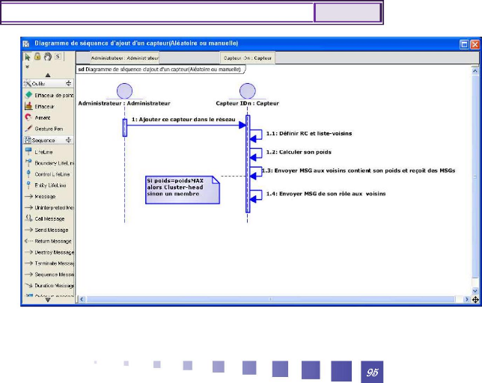This screenshot has height=383, width=482.
Task: Select the Sequence Message tool
Action: coord(49,275)
